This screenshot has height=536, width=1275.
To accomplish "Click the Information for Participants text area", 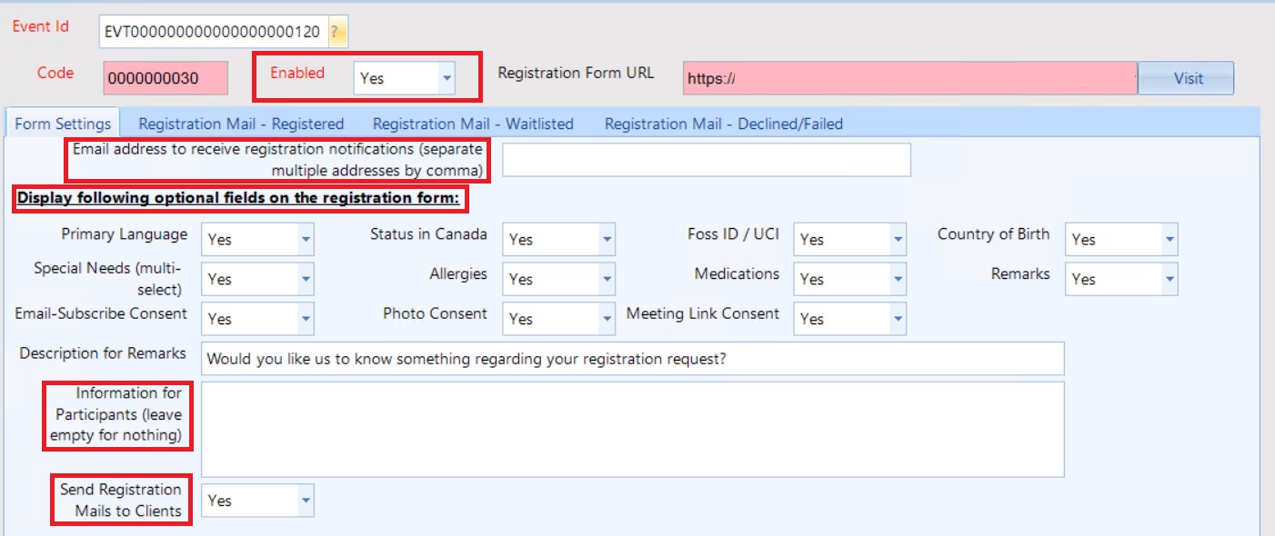I will pyautogui.click(x=632, y=429).
